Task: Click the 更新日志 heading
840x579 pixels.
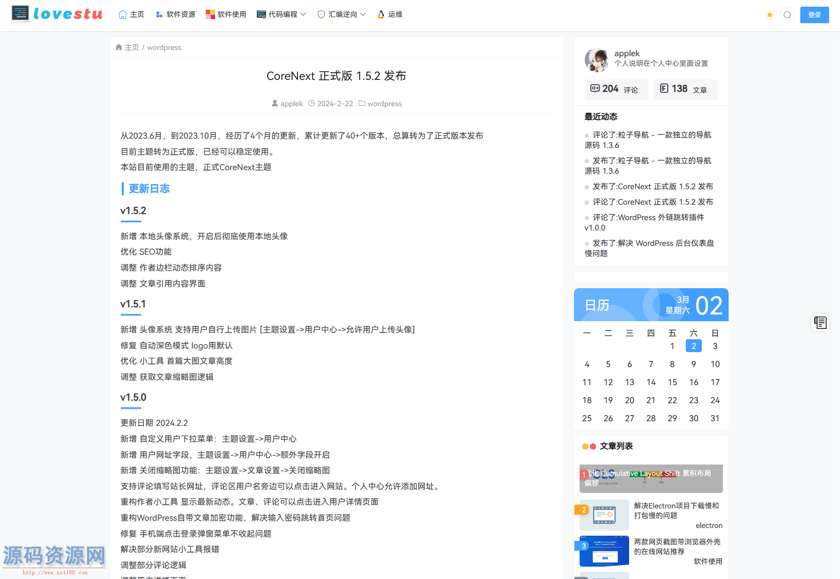Action: click(149, 189)
